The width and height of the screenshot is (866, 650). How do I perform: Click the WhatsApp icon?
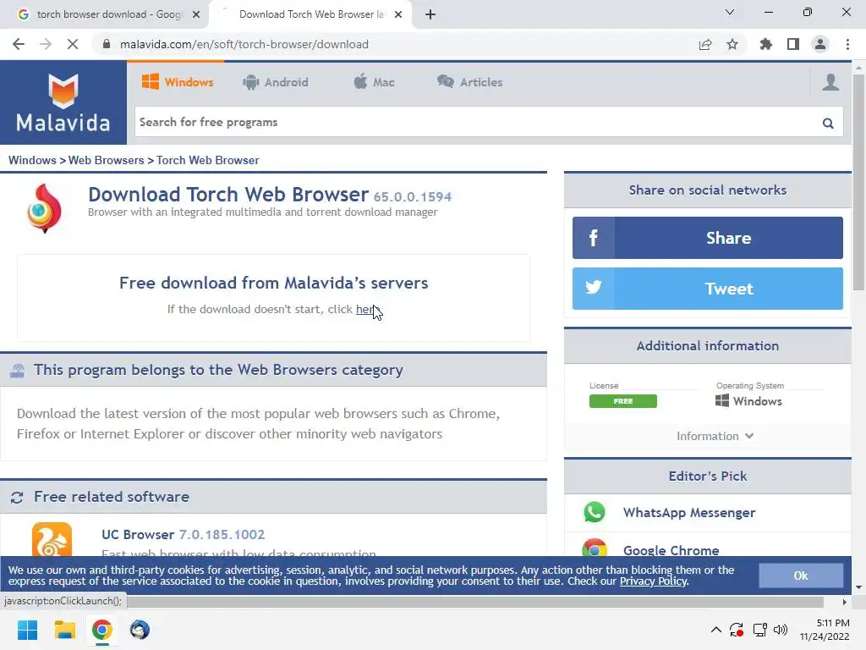pos(595,512)
